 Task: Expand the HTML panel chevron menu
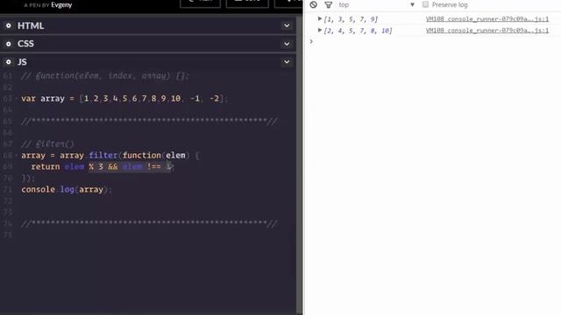pyautogui.click(x=287, y=25)
